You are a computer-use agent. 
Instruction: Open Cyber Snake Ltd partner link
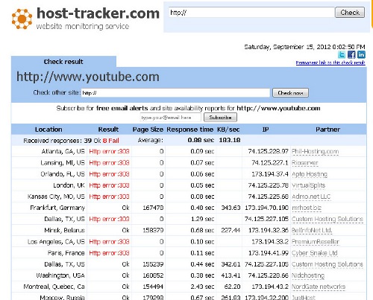[315, 253]
